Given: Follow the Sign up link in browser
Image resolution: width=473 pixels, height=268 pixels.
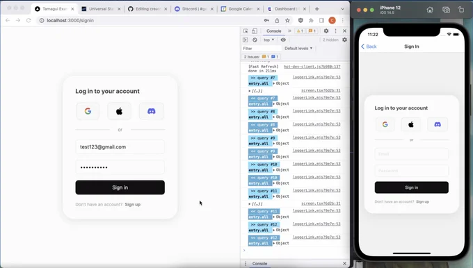Looking at the screenshot, I should 133,204.
